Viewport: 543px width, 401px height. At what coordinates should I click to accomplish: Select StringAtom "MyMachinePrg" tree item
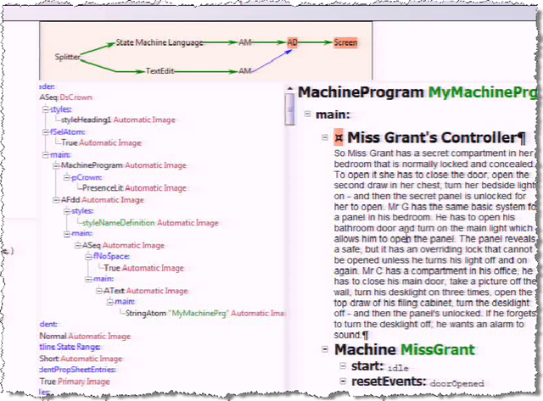pos(176,314)
